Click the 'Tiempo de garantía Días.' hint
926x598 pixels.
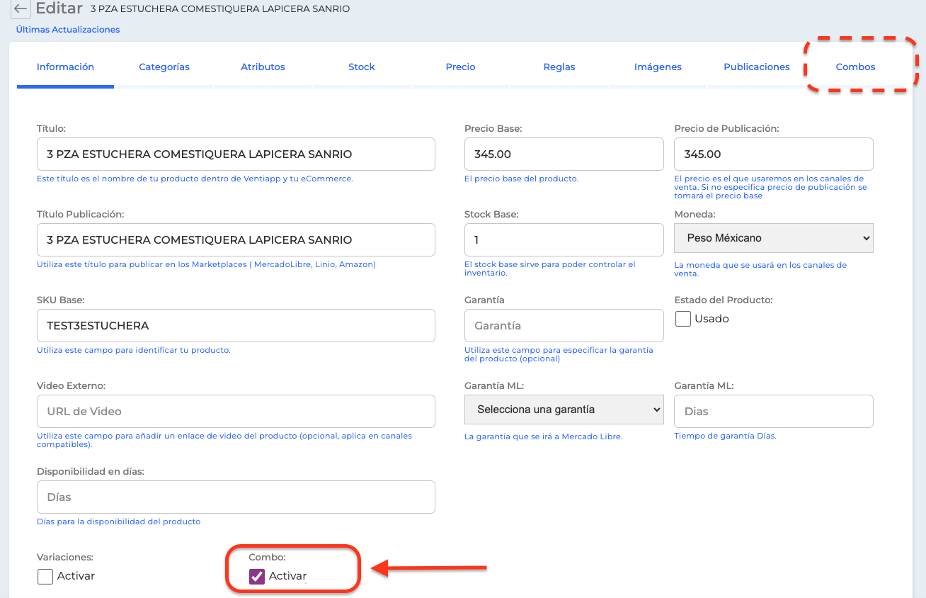pos(726,436)
